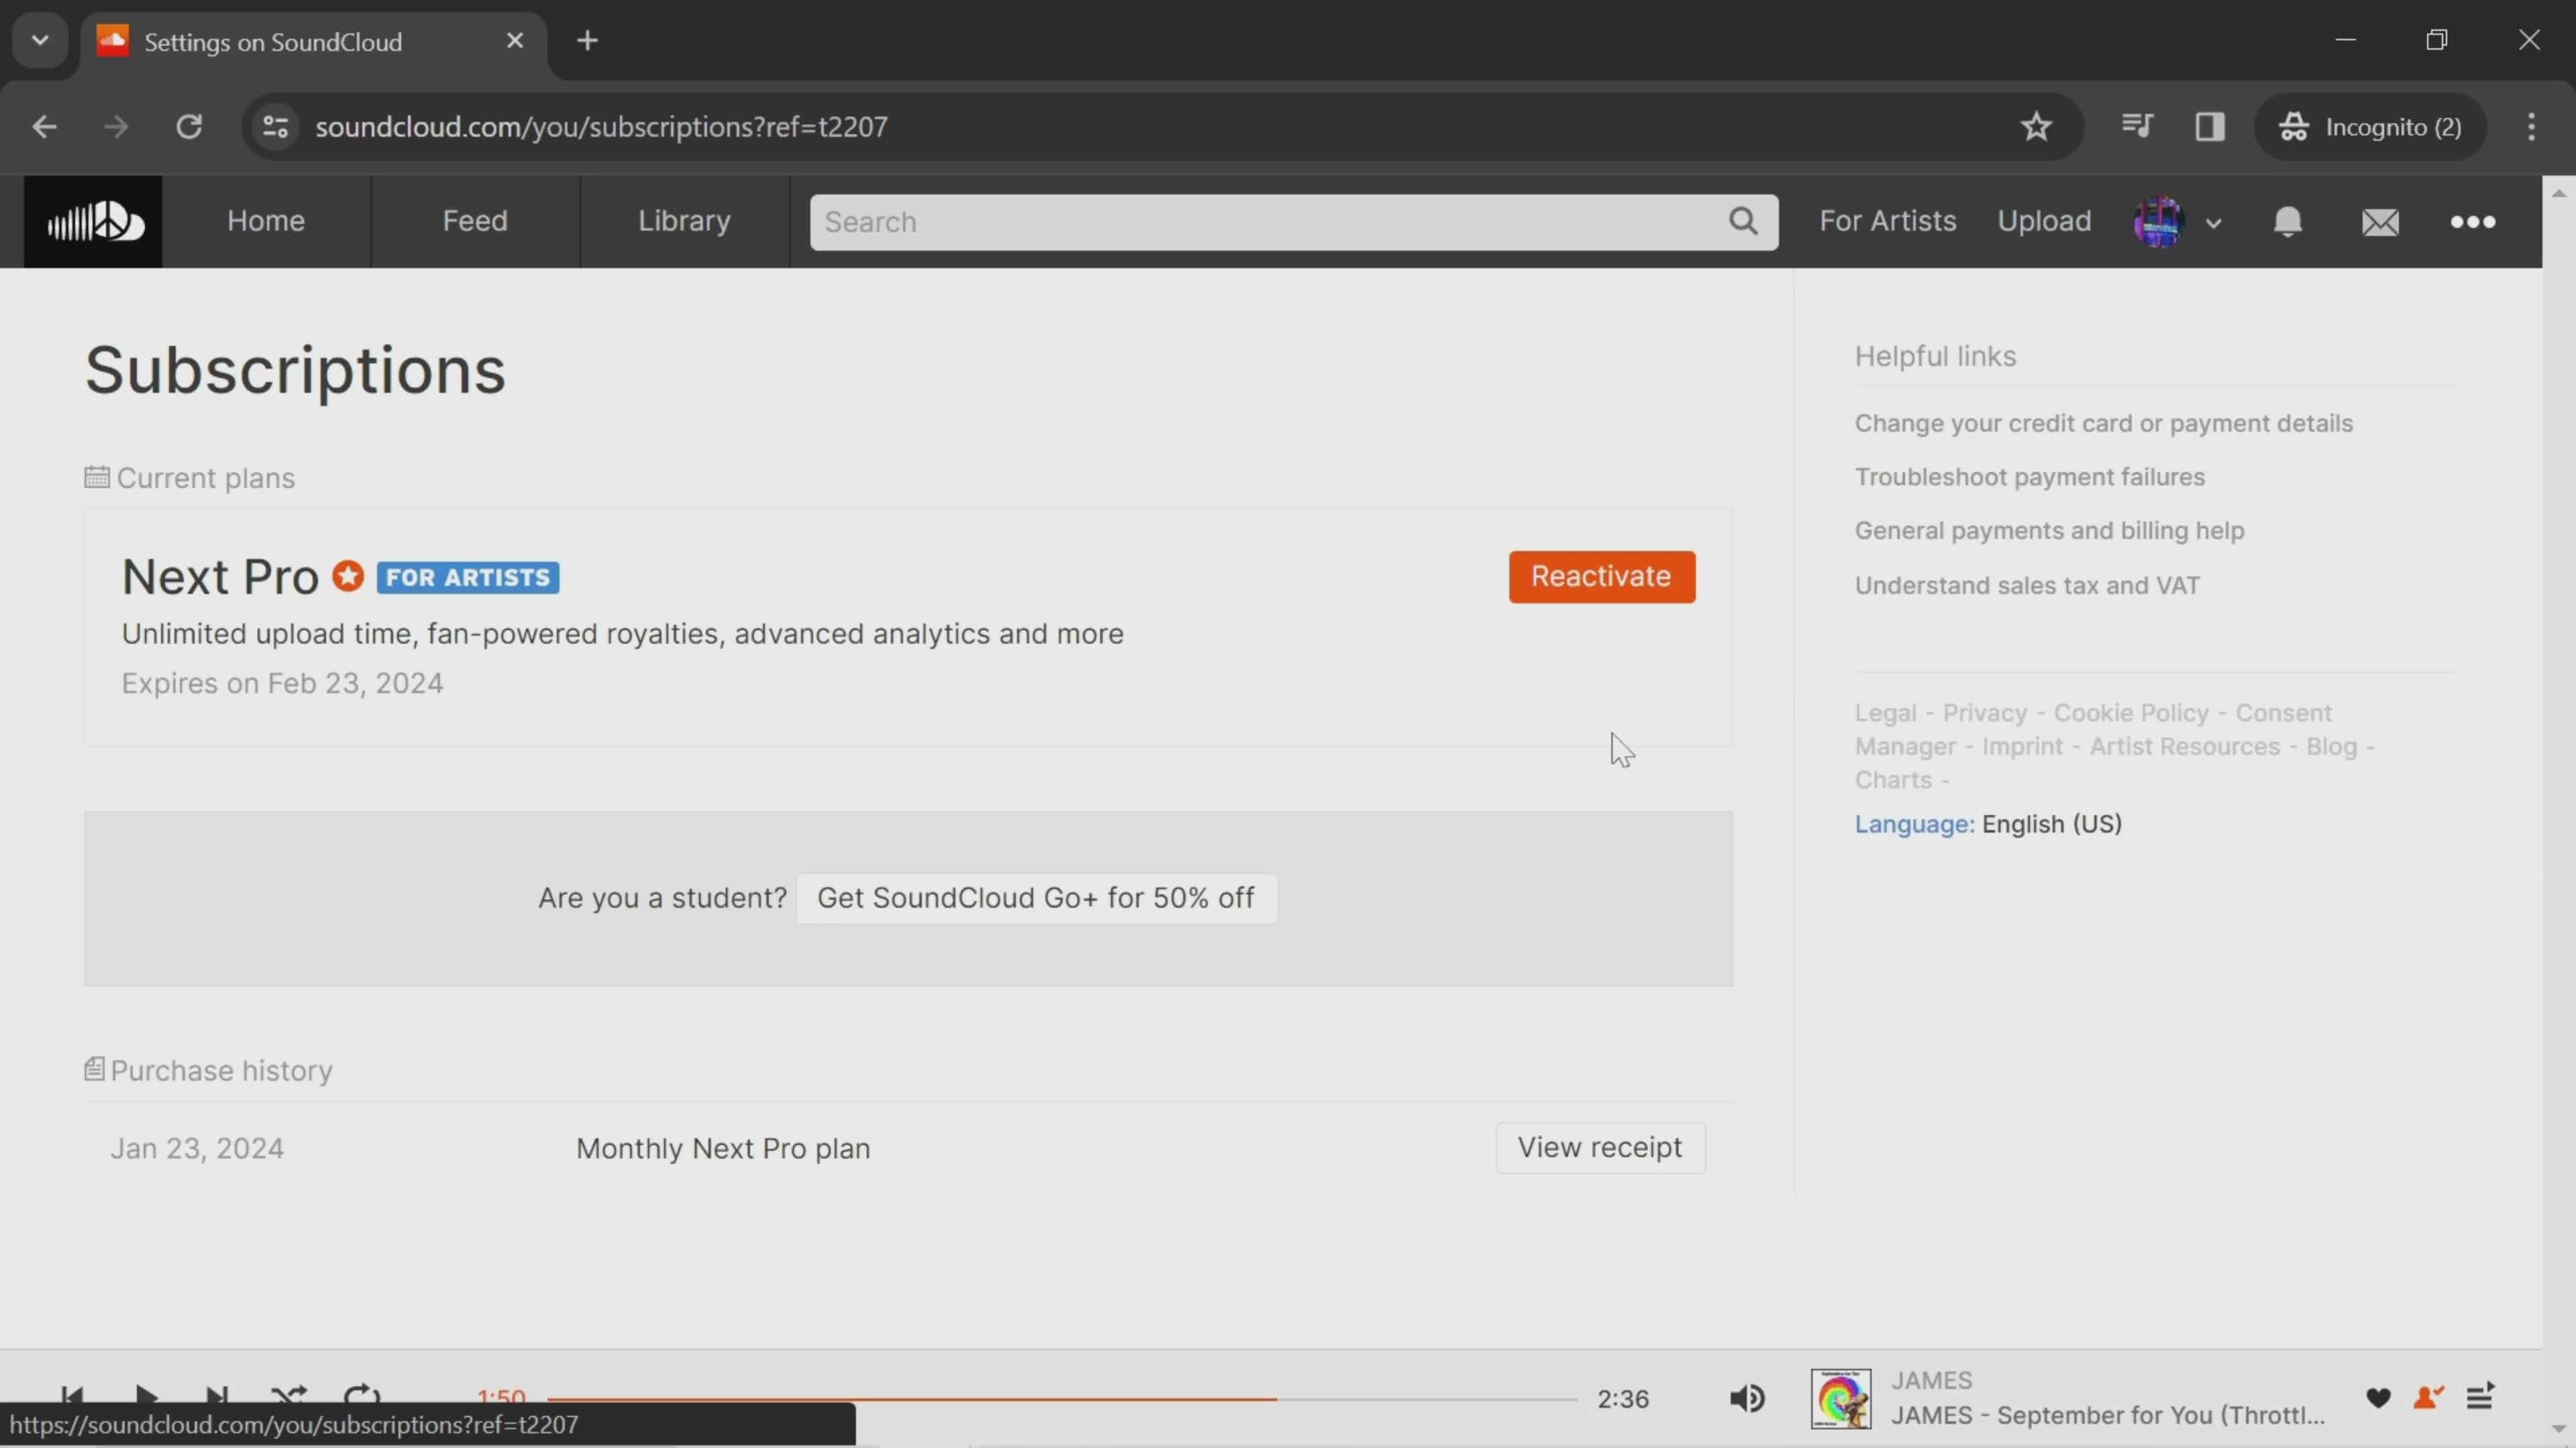2576x1448 pixels.
Task: Go to Home in the navigation
Action: pos(266,221)
